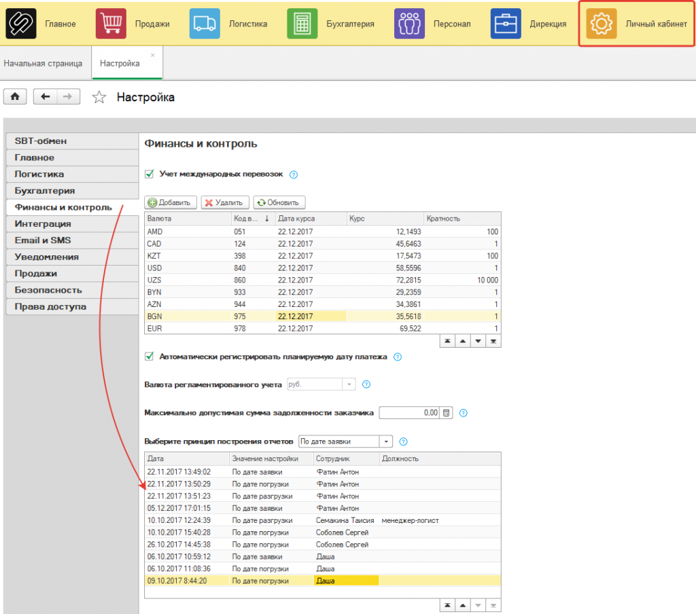The image size is (696, 614).
Task: Open Финансы и контроль settings section
Action: (x=72, y=207)
